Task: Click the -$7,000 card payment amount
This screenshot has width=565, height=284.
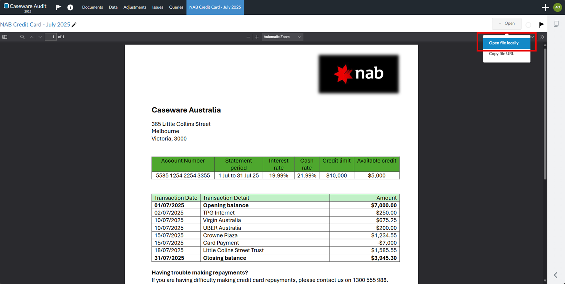Action: (387, 243)
